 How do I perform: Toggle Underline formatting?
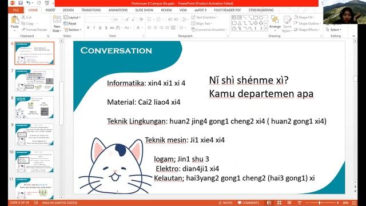click(x=100, y=28)
